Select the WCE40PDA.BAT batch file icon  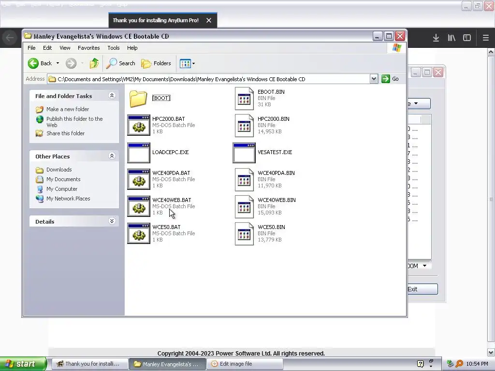point(139,180)
